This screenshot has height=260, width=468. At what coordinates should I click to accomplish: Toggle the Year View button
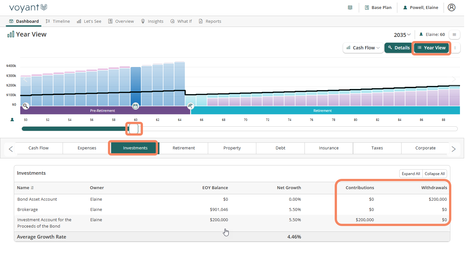[431, 48]
